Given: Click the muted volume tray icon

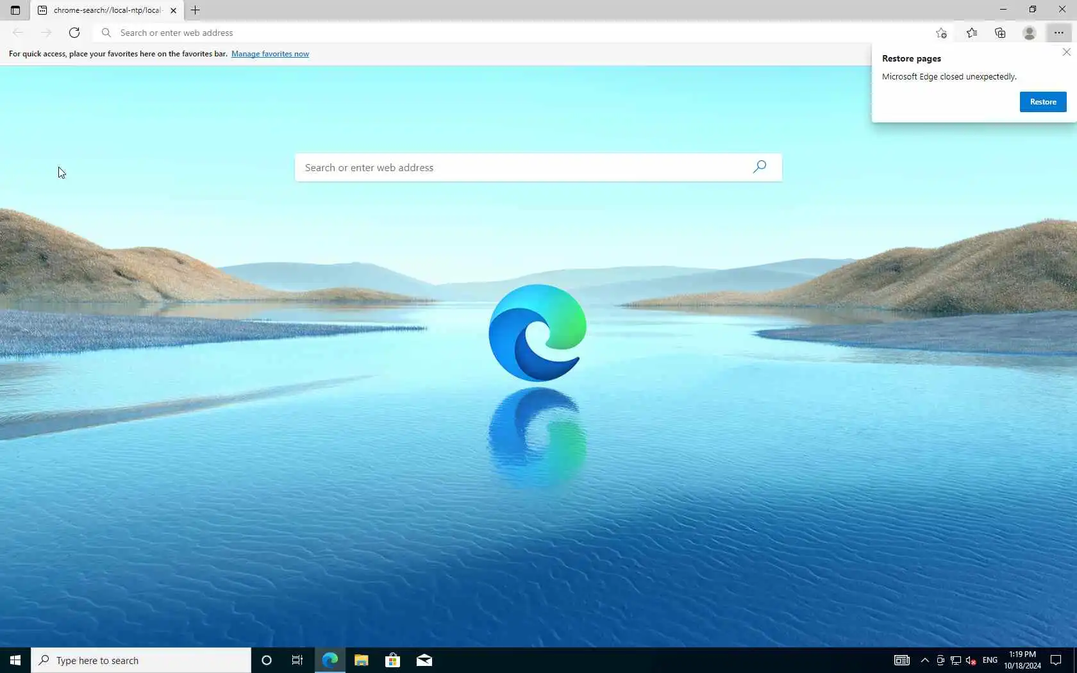Looking at the screenshot, I should point(971,660).
